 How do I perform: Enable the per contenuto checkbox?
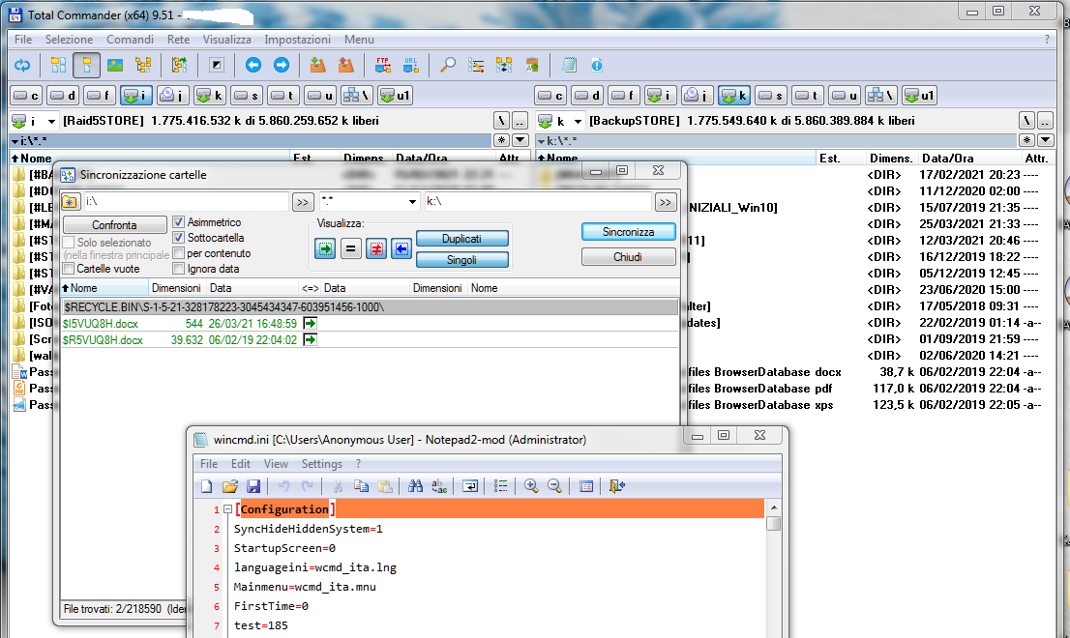[x=179, y=253]
